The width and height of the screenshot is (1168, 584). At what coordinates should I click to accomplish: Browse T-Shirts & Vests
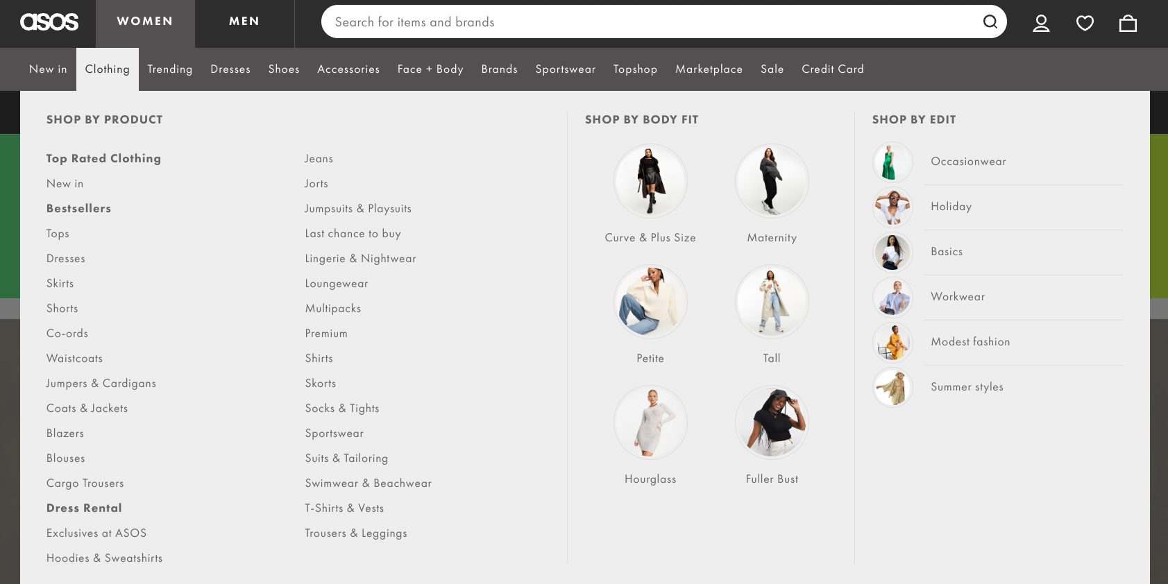click(x=344, y=508)
